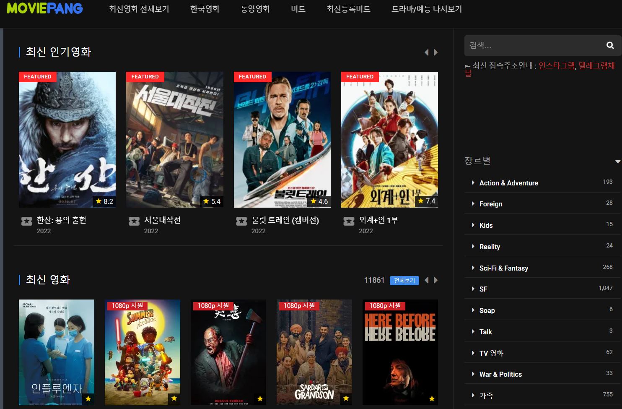Expand the Action & Adventure genre arrow
This screenshot has width=622, height=409.
473,183
